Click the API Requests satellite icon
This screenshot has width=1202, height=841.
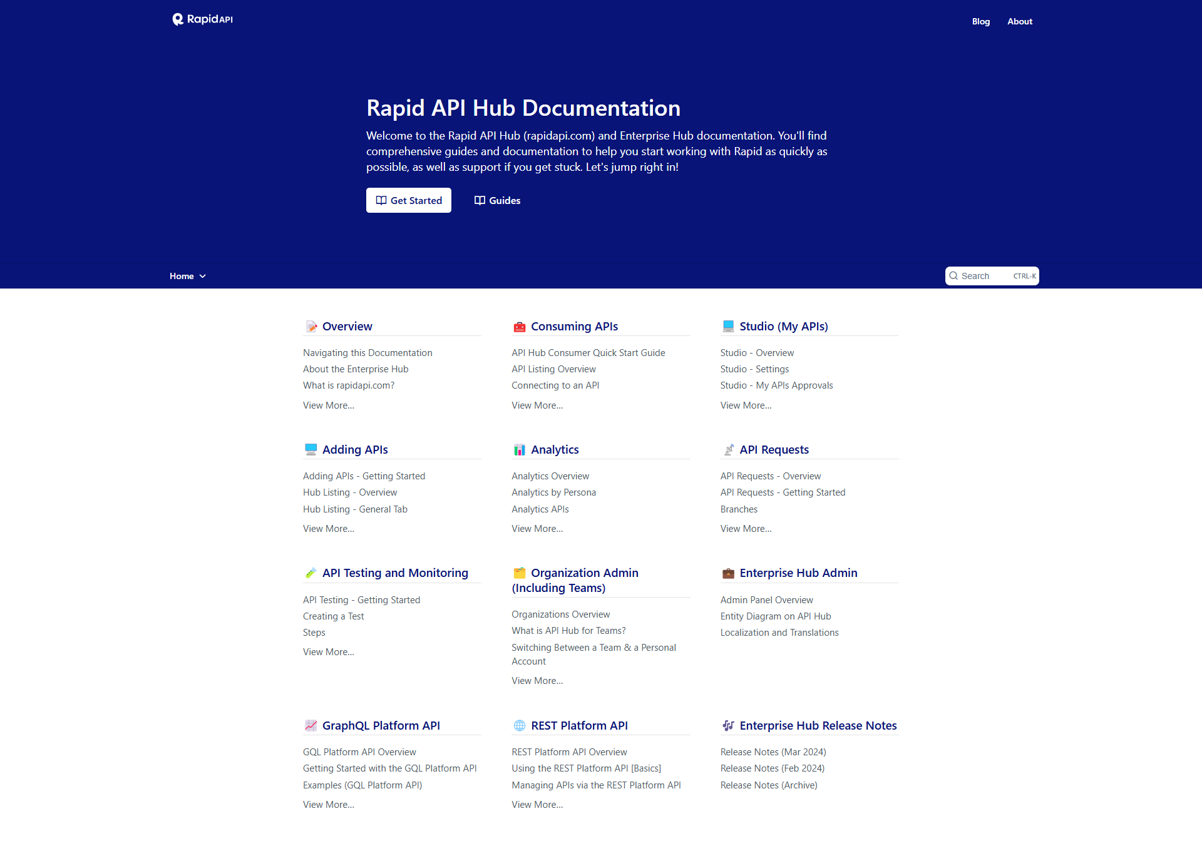728,449
